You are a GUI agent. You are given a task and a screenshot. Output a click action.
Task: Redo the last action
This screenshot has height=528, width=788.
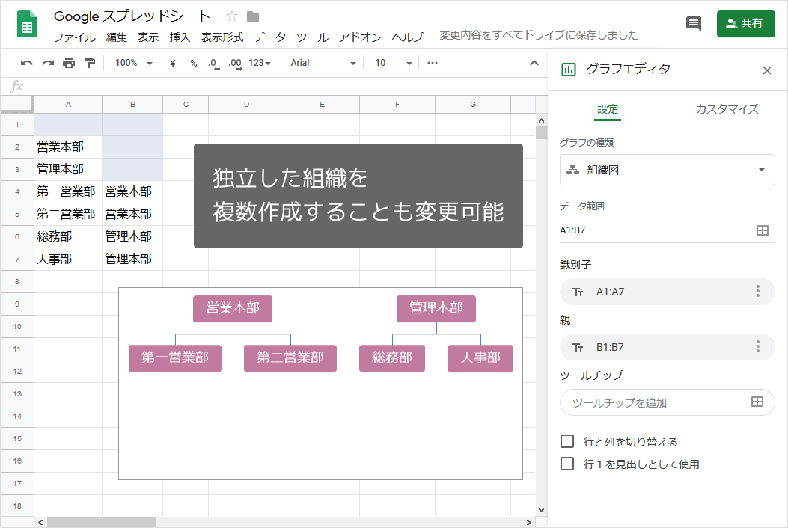tap(46, 63)
